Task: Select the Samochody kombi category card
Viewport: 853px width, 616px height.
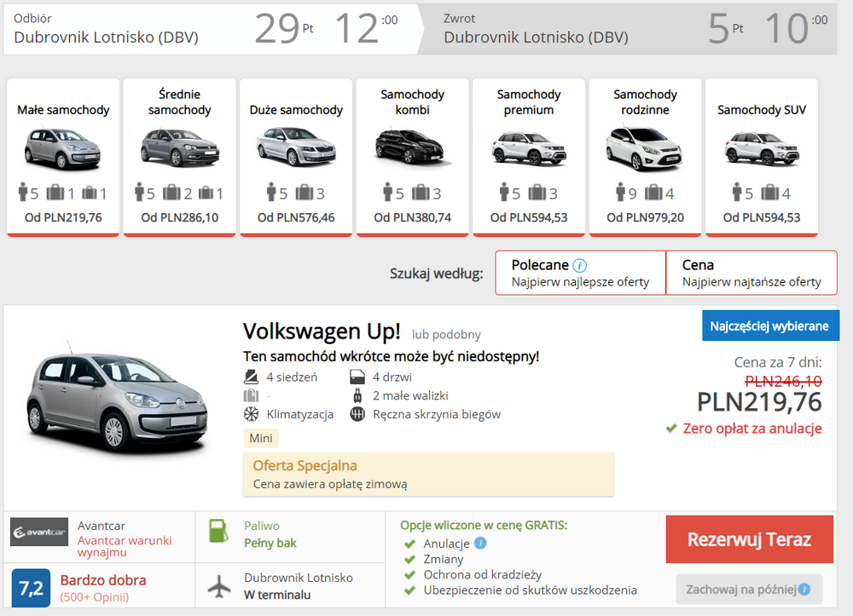Action: coord(412,158)
